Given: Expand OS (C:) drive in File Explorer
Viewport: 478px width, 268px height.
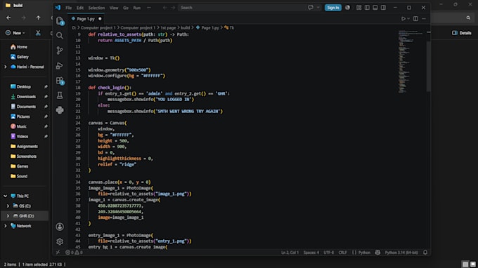Looking at the screenshot, I should 8,206.
